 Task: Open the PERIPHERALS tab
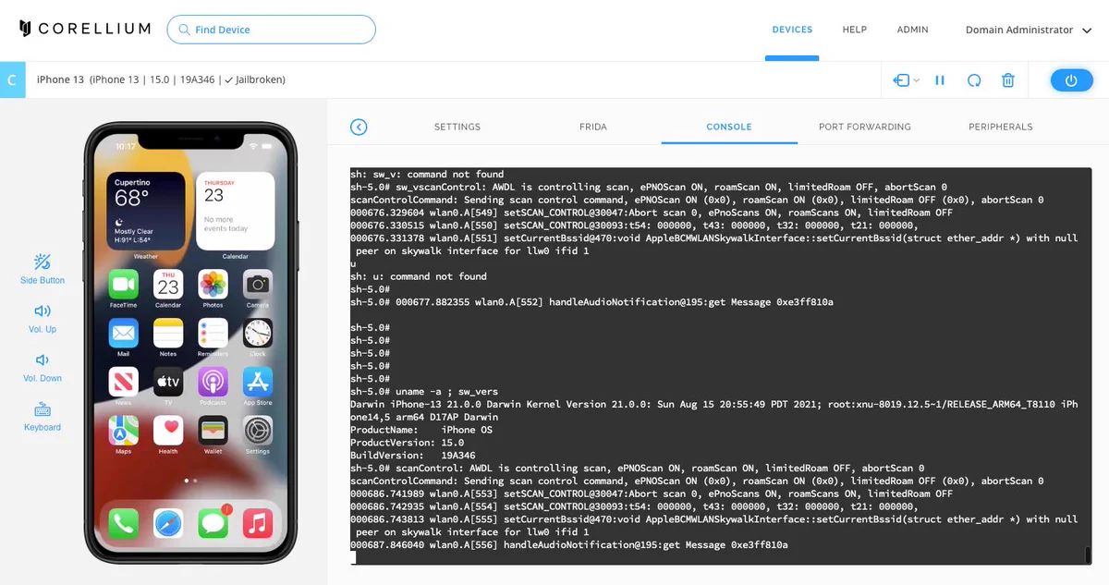[1001, 127]
